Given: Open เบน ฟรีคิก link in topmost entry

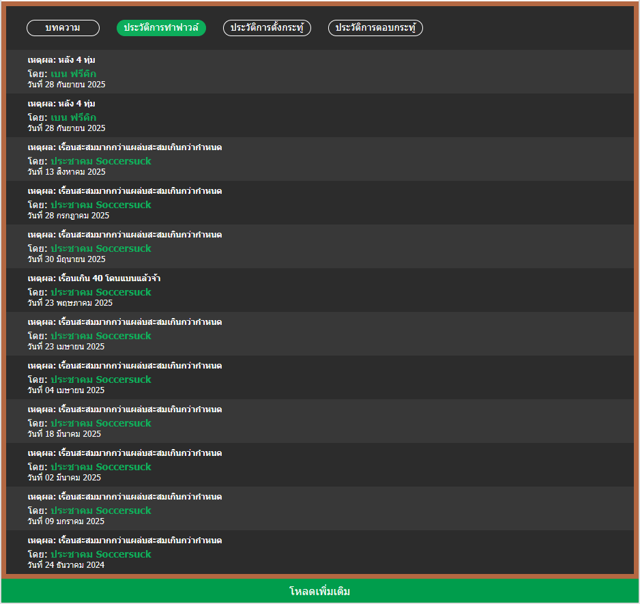Looking at the screenshot, I should [x=73, y=74].
